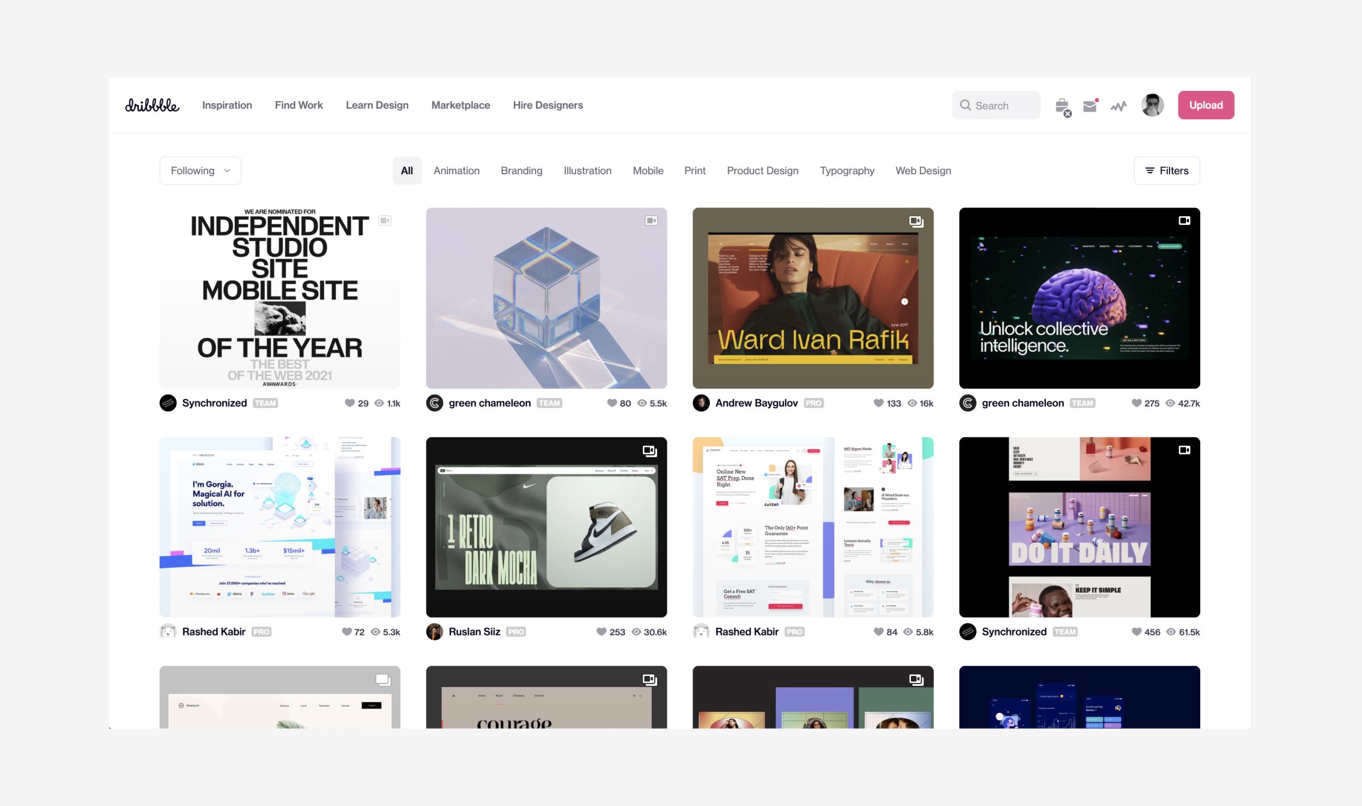Viewport: 1362px width, 806px height.
Task: Open the activity feed icon
Action: point(1118,105)
